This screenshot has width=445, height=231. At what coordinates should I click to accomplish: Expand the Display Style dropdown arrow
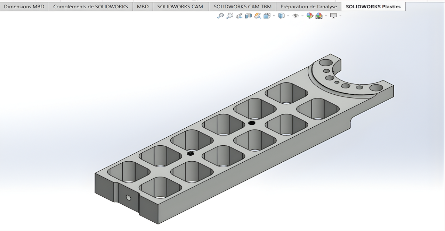point(288,16)
